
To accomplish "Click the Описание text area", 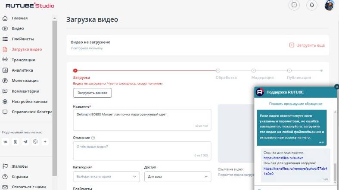I will [142, 151].
